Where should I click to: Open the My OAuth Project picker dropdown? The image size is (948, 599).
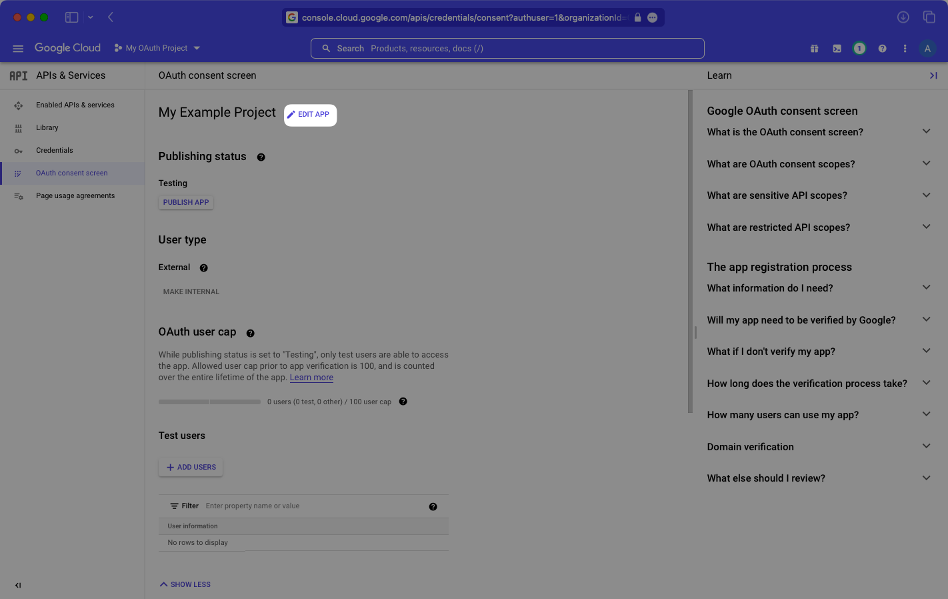click(x=157, y=47)
